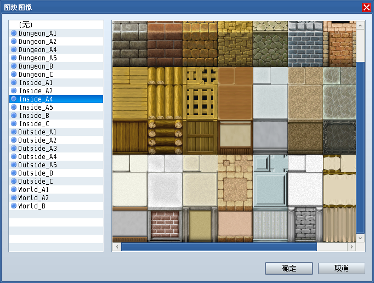Choose Outside_B from the list
This screenshot has height=283, width=374.
[56, 173]
